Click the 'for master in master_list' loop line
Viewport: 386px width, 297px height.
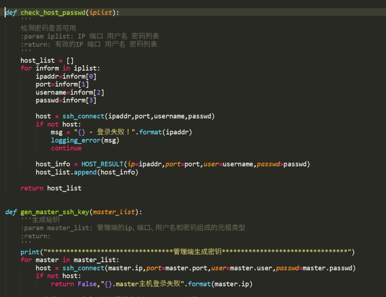pyautogui.click(x=70, y=260)
